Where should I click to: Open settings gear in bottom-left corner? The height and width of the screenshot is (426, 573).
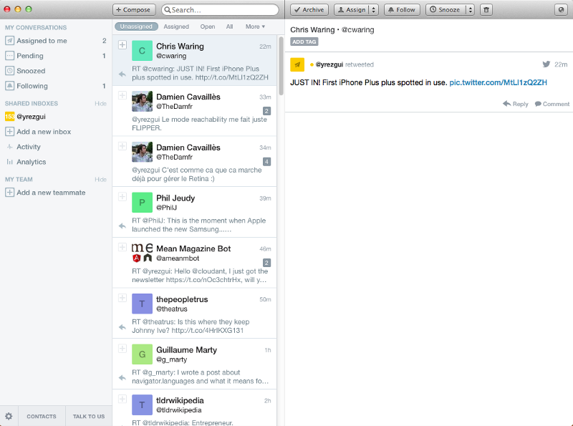(9, 416)
